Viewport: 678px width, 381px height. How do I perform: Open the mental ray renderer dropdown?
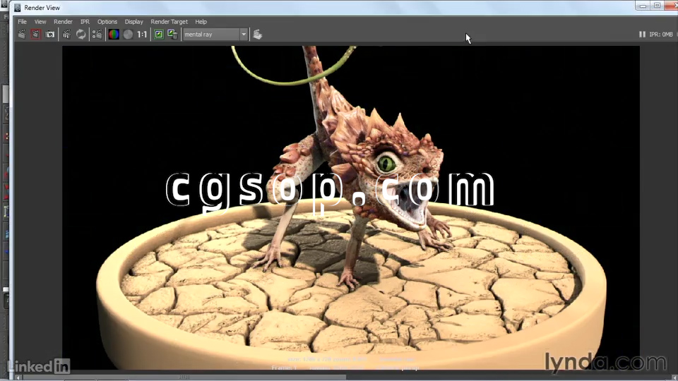(215, 34)
